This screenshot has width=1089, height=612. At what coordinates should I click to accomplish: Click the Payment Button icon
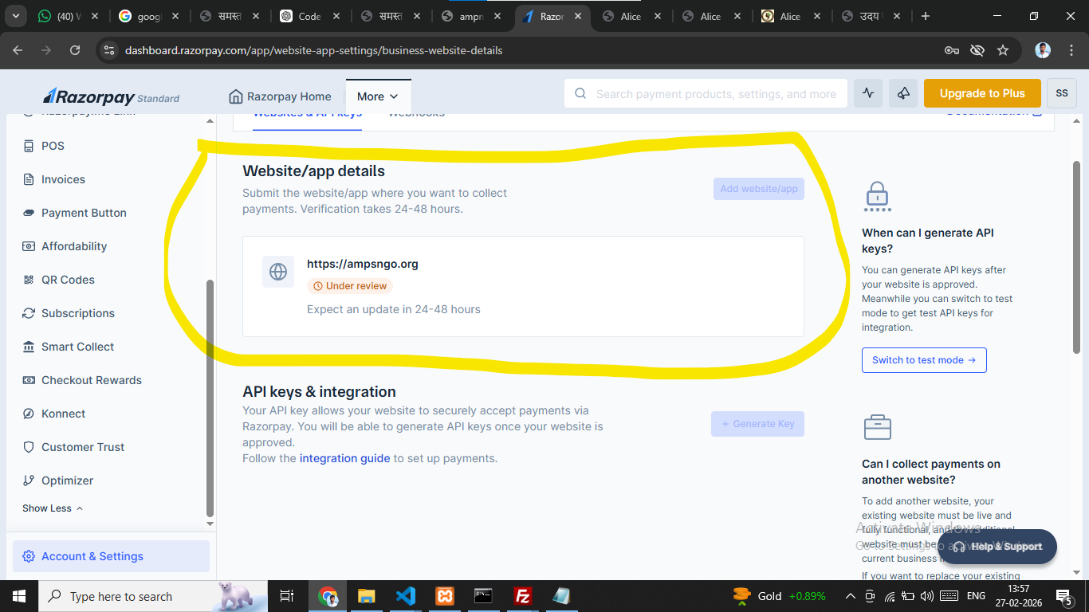pyautogui.click(x=29, y=213)
